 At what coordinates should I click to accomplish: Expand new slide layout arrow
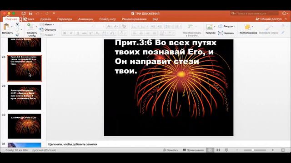coord(36,27)
